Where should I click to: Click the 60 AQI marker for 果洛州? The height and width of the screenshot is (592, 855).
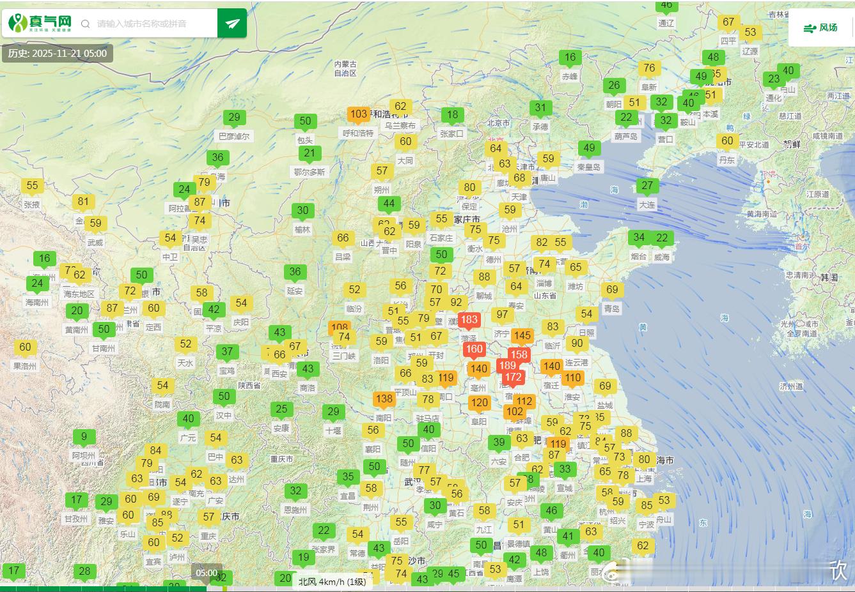pyautogui.click(x=25, y=347)
